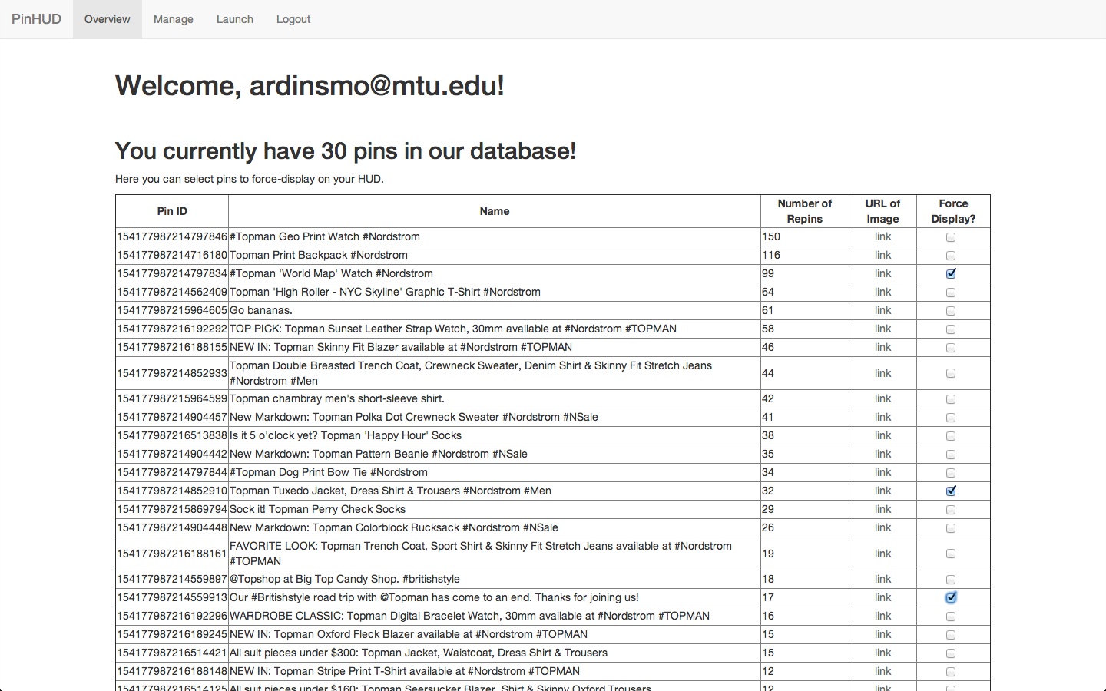Open image link for Topman Geo Print Watch
The height and width of the screenshot is (691, 1106).
[882, 236]
